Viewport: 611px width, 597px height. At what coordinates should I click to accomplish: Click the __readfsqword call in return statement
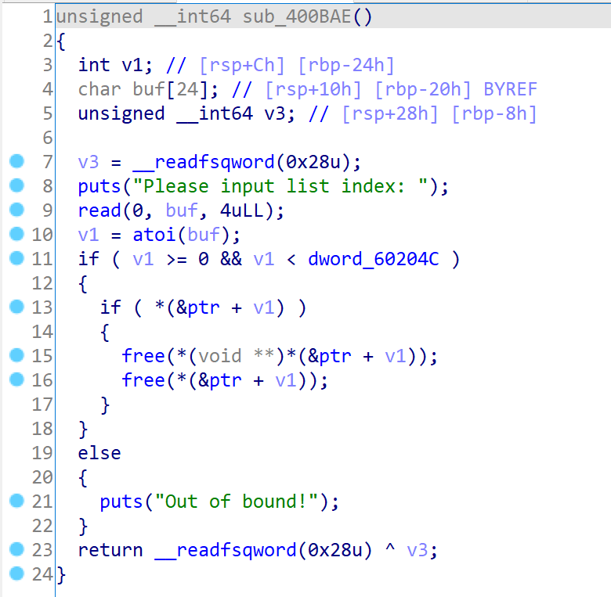click(226, 550)
